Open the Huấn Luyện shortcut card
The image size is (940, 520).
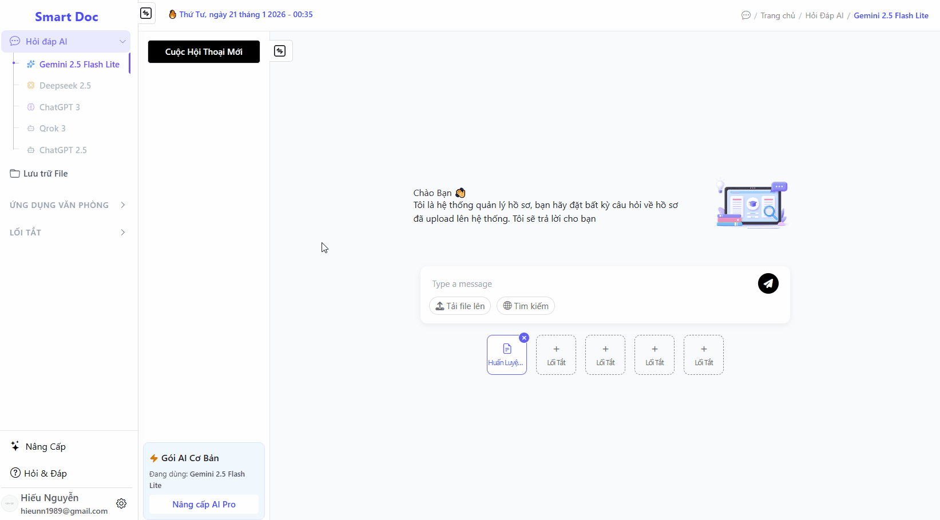point(506,356)
